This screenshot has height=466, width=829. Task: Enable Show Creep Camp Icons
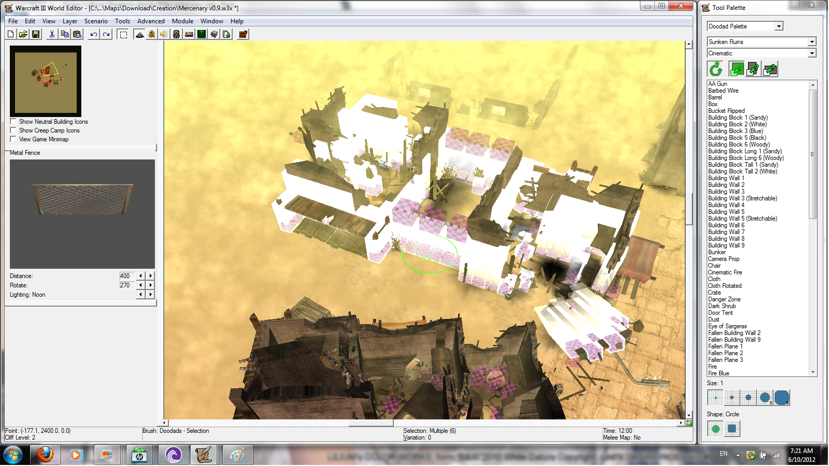pyautogui.click(x=13, y=130)
